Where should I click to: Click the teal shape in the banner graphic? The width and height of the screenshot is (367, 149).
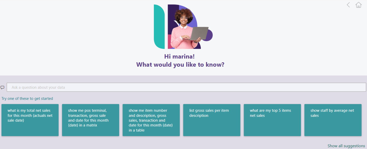coord(159,27)
